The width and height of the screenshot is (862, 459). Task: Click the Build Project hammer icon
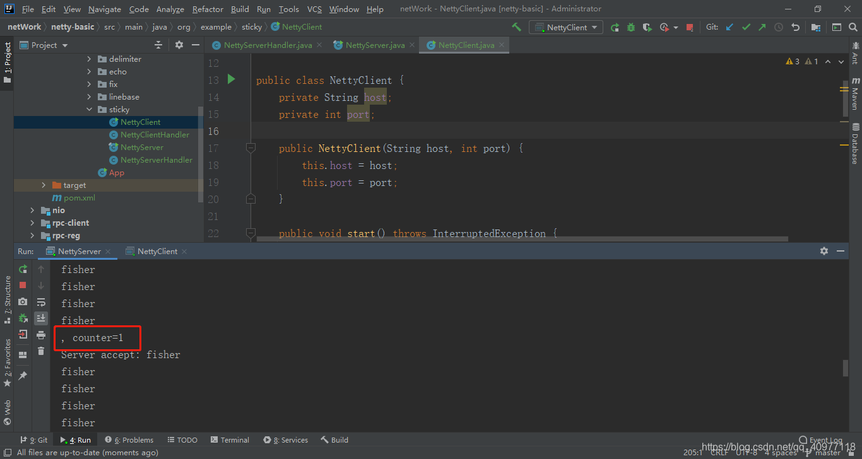516,27
